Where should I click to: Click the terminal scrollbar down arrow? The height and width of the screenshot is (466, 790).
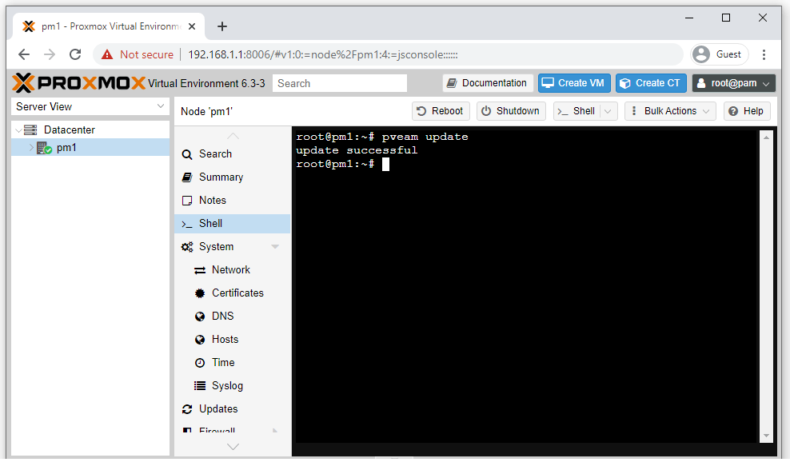(766, 436)
